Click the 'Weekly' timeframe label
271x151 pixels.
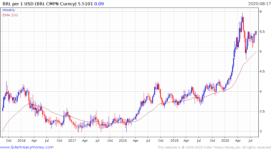click(9, 10)
